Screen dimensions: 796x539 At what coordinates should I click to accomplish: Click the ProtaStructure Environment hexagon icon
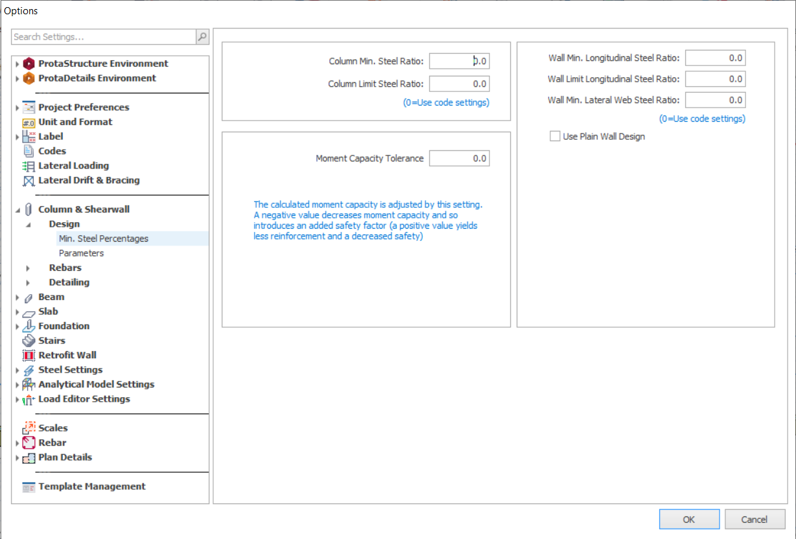click(29, 63)
